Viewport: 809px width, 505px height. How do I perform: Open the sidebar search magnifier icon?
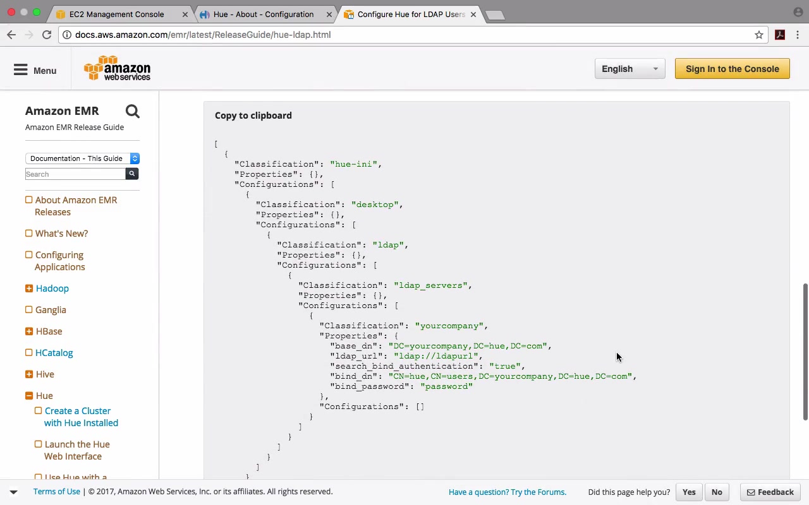tap(132, 112)
